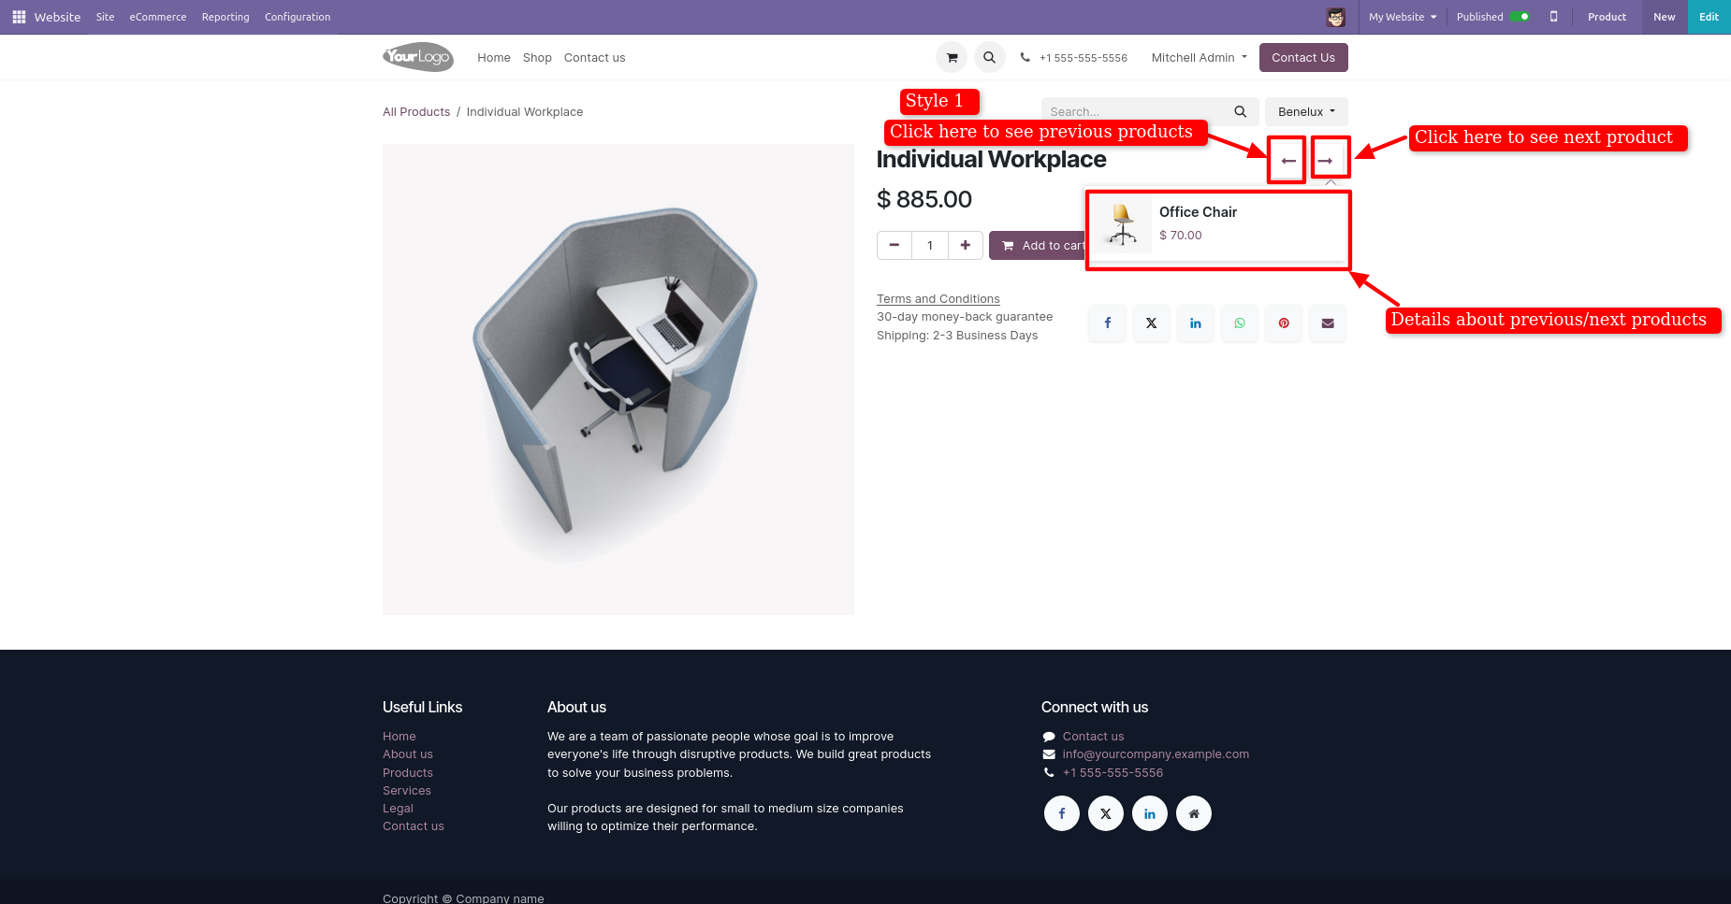Open the Configuration menu
This screenshot has height=904, width=1731.
(298, 17)
